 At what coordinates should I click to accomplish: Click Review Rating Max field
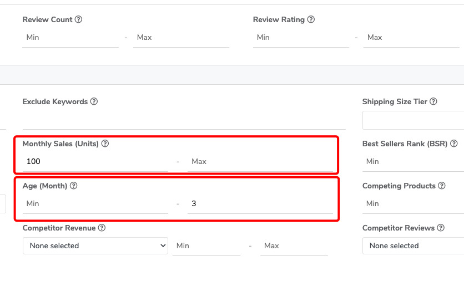point(411,38)
